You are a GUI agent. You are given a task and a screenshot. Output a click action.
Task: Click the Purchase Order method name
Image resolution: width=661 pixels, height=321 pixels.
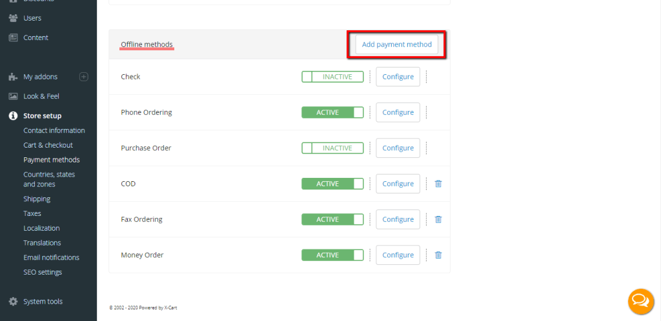tap(146, 148)
